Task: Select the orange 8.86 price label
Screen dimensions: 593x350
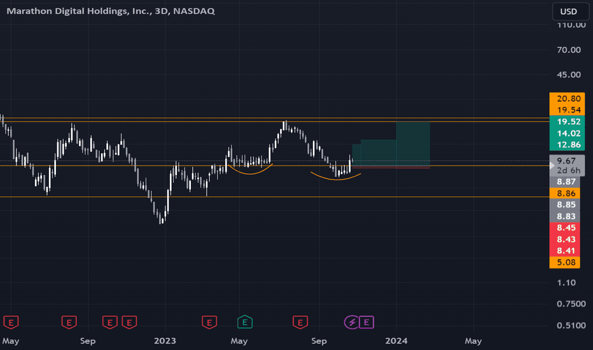Action: pyautogui.click(x=564, y=193)
